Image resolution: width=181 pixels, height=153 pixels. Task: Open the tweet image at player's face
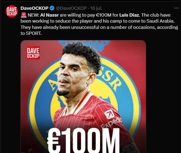(74, 72)
